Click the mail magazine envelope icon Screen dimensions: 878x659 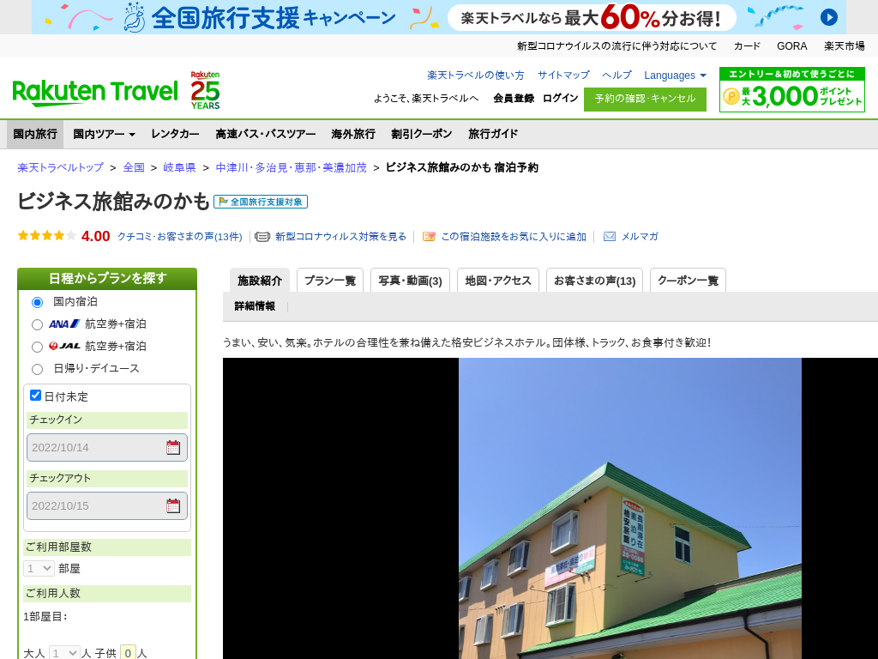[x=610, y=237]
